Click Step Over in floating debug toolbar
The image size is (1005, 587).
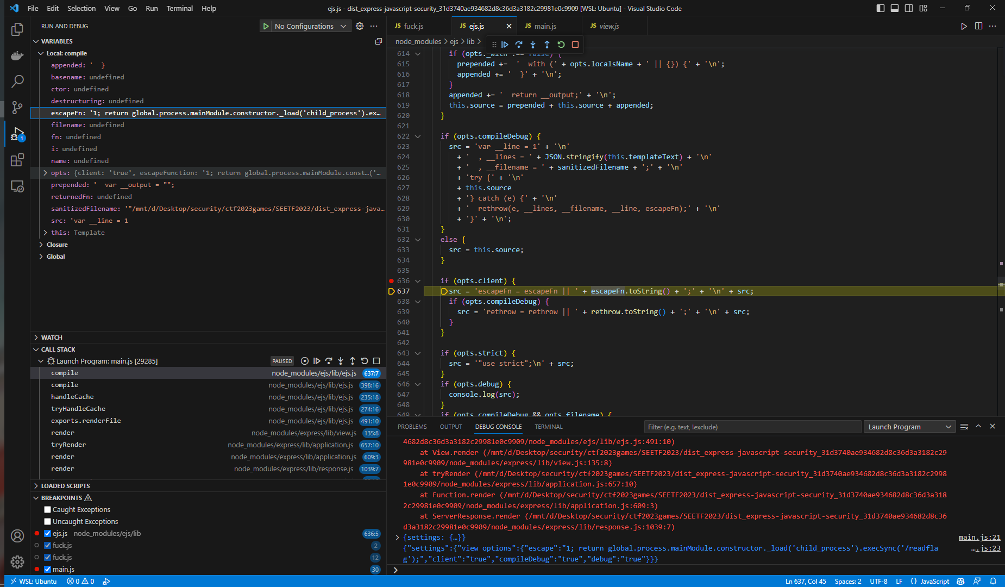point(519,45)
